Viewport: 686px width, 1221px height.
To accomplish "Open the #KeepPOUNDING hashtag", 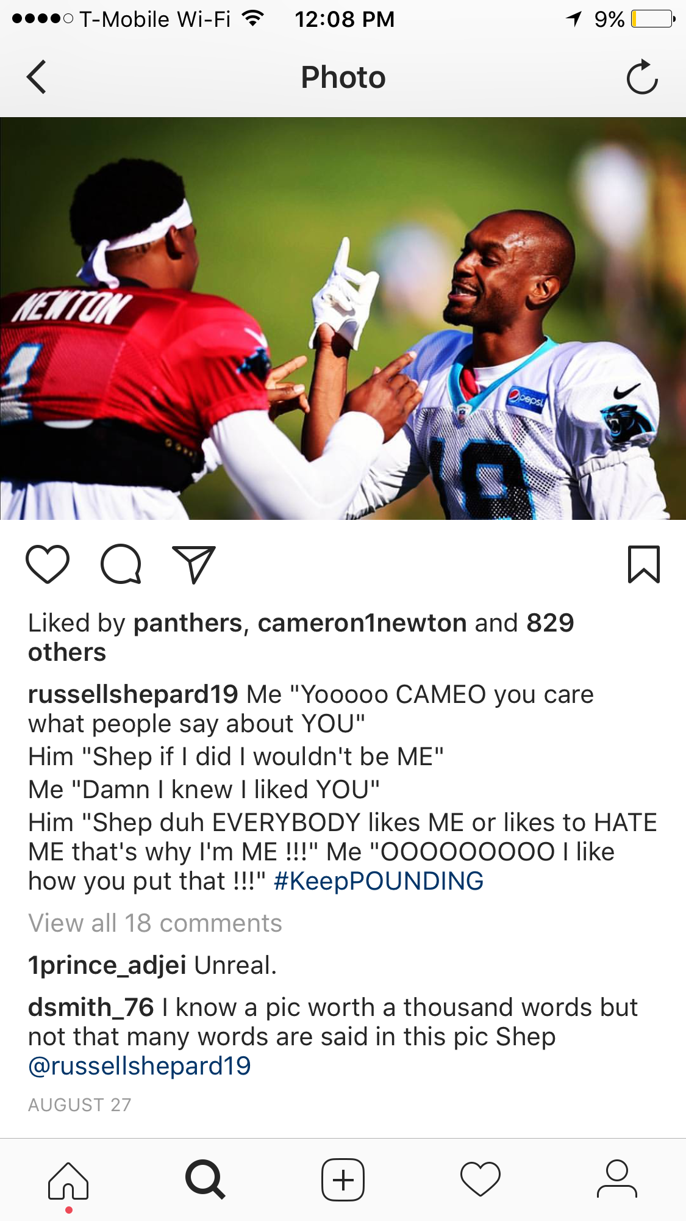I will click(379, 881).
